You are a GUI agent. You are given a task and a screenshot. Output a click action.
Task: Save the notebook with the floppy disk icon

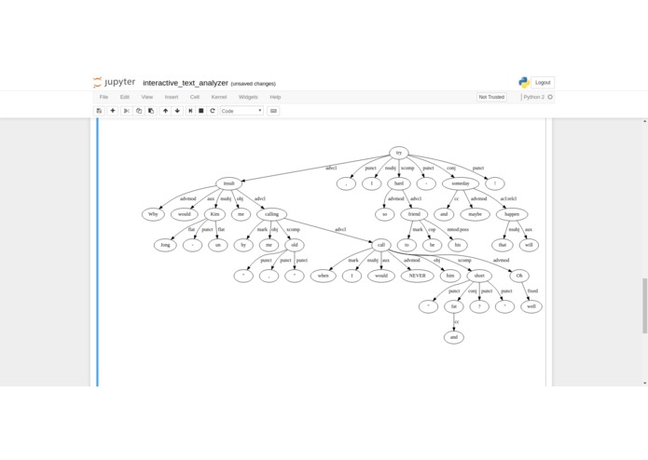click(x=99, y=111)
